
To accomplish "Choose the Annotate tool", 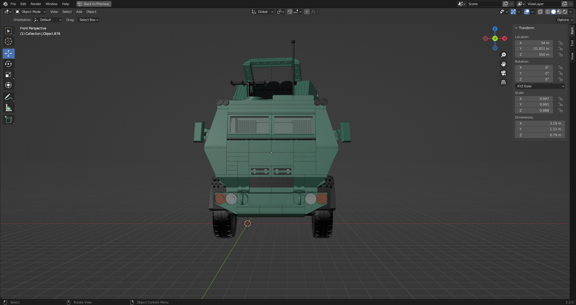I will tap(8, 97).
